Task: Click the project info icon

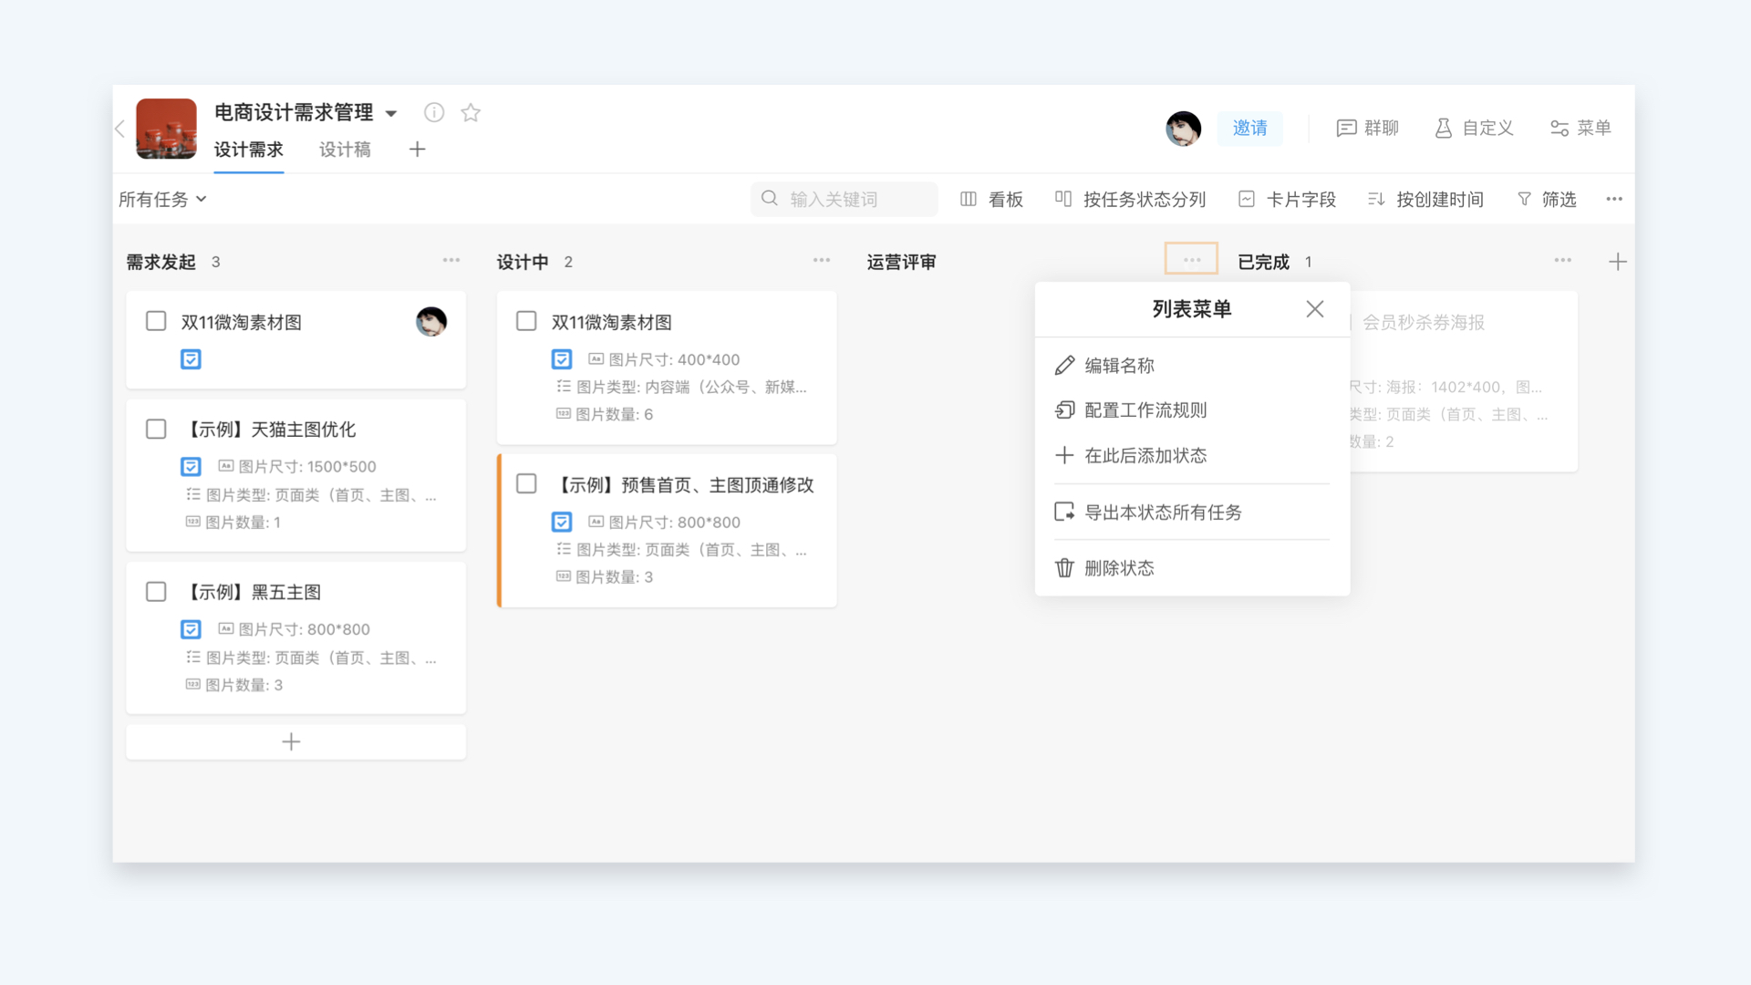Action: click(x=434, y=112)
